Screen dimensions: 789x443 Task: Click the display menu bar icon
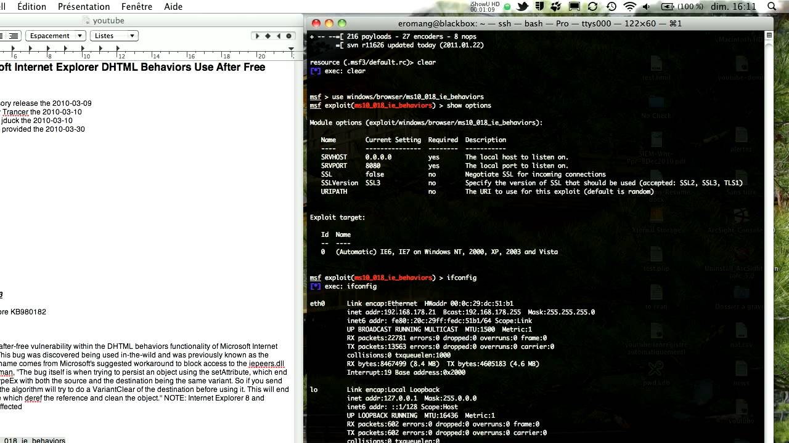(574, 6)
